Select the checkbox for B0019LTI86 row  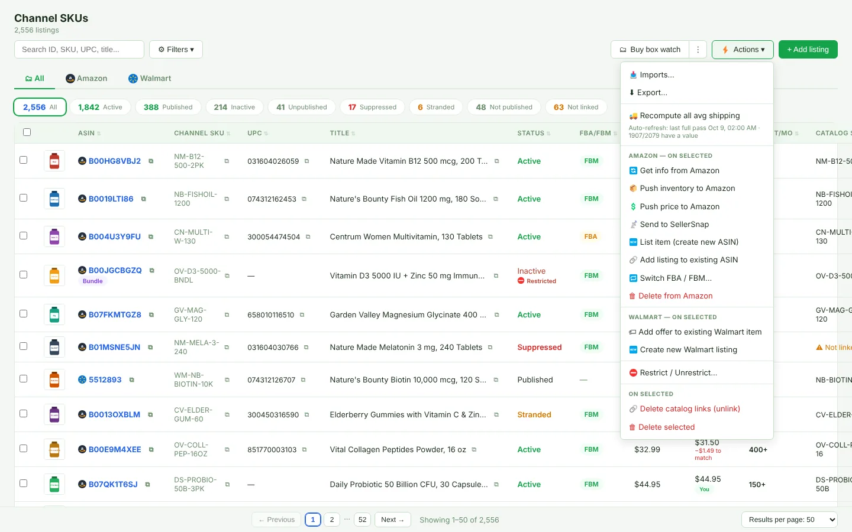[x=24, y=198]
